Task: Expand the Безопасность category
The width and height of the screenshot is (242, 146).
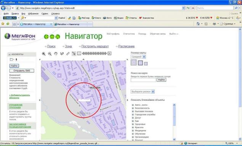Action: (x=133, y=108)
